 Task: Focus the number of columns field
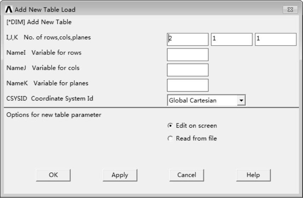point(231,39)
